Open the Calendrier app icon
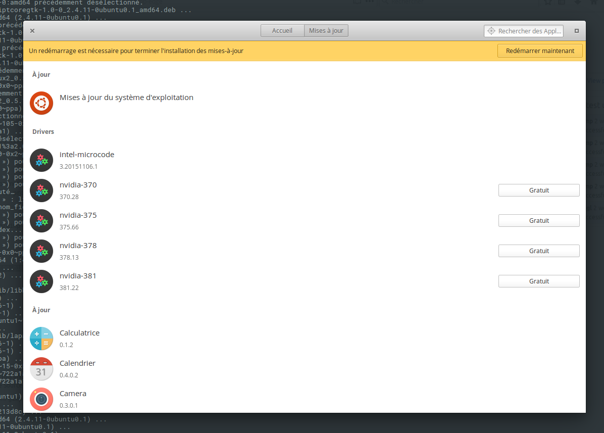604x433 pixels. 41,369
